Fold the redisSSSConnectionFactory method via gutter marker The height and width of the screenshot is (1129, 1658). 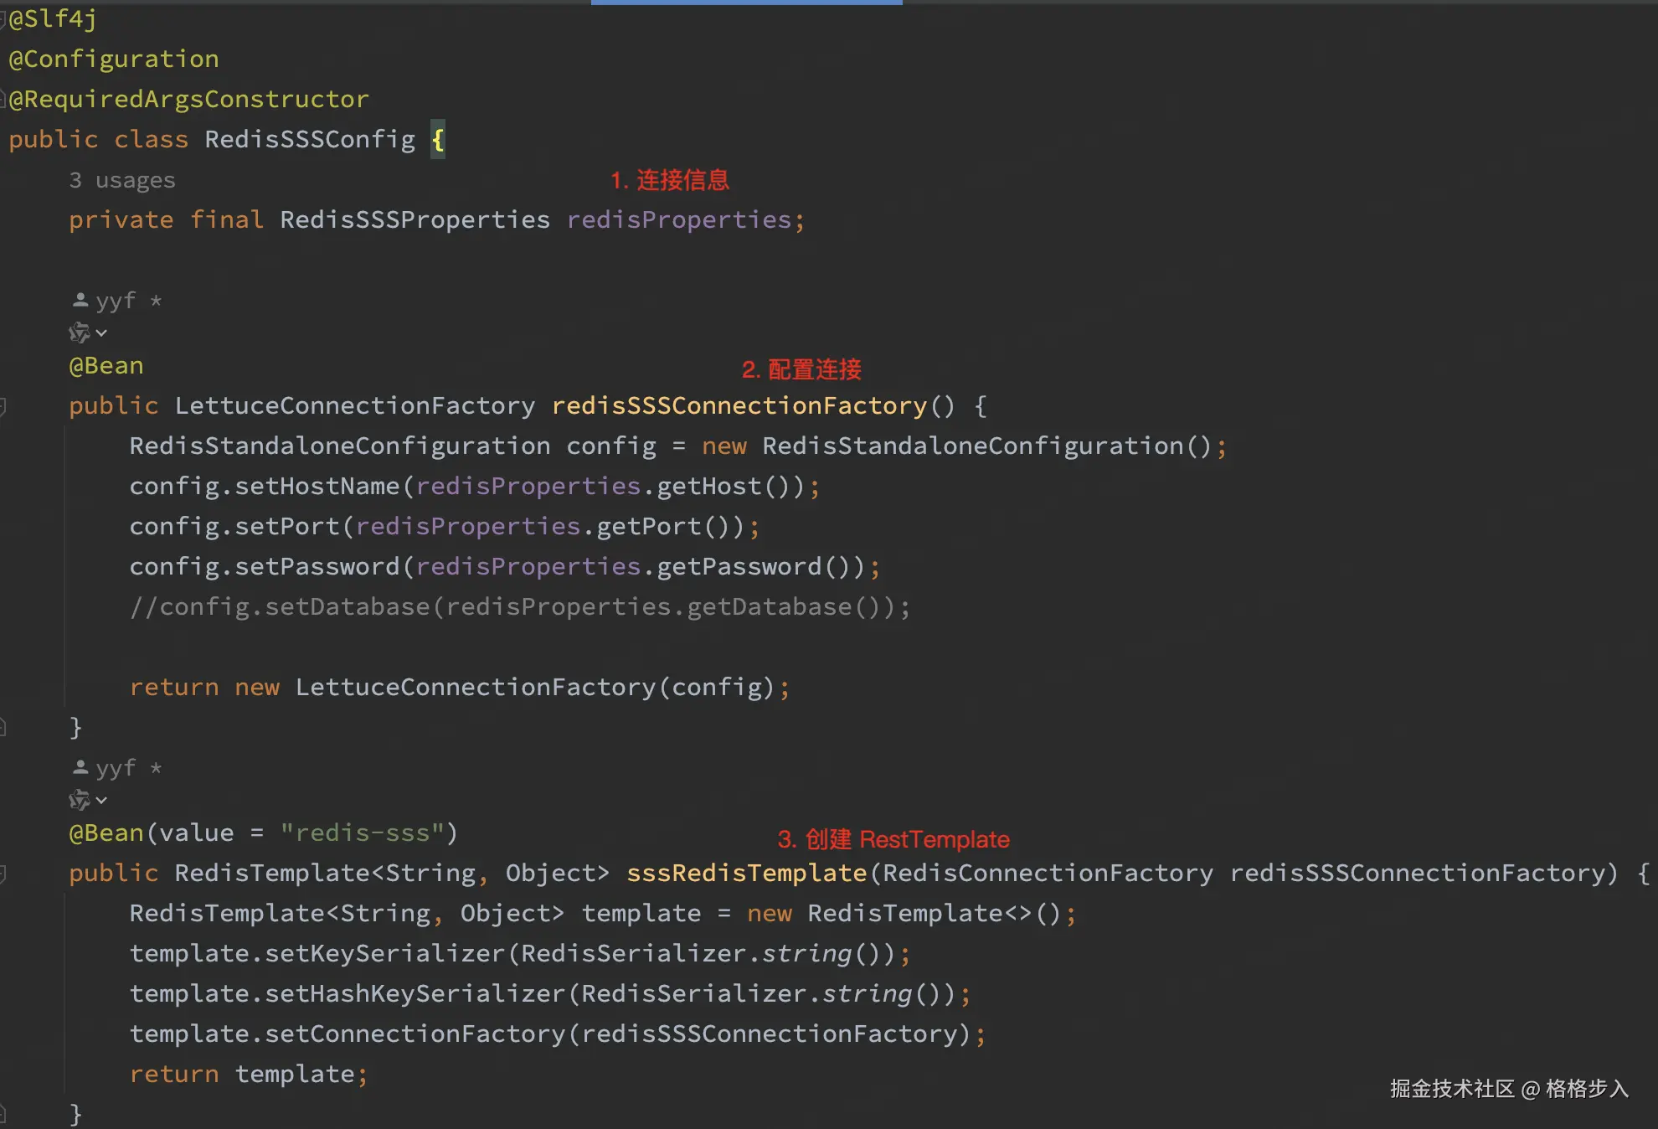pyautogui.click(x=3, y=407)
